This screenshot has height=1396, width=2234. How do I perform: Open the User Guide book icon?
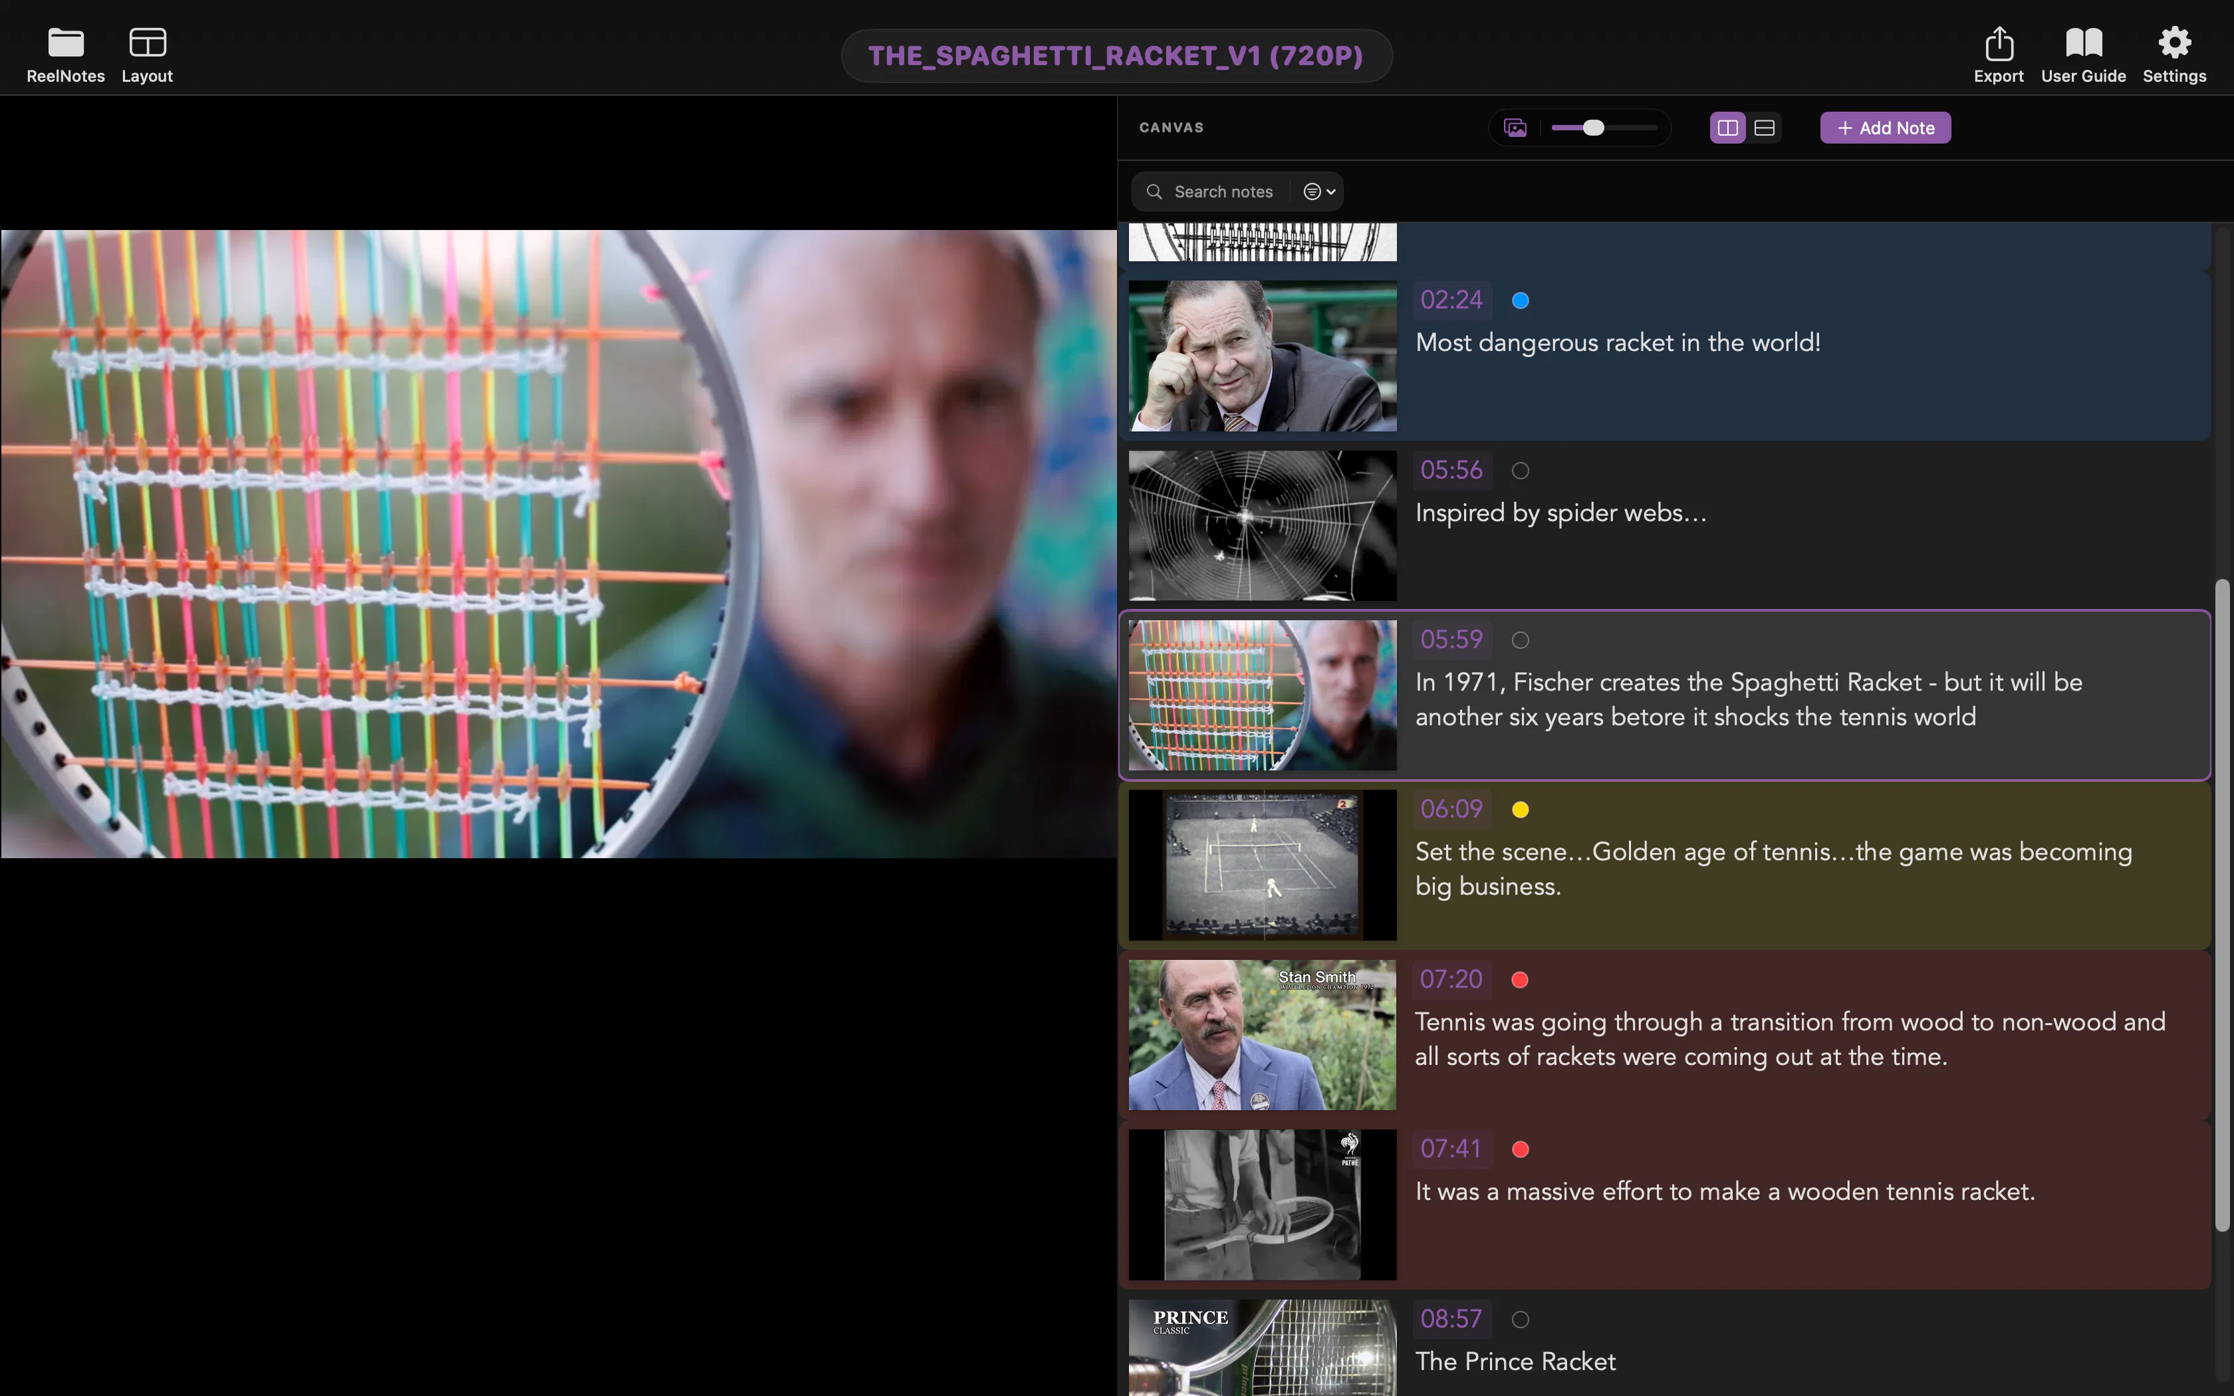coord(2084,43)
